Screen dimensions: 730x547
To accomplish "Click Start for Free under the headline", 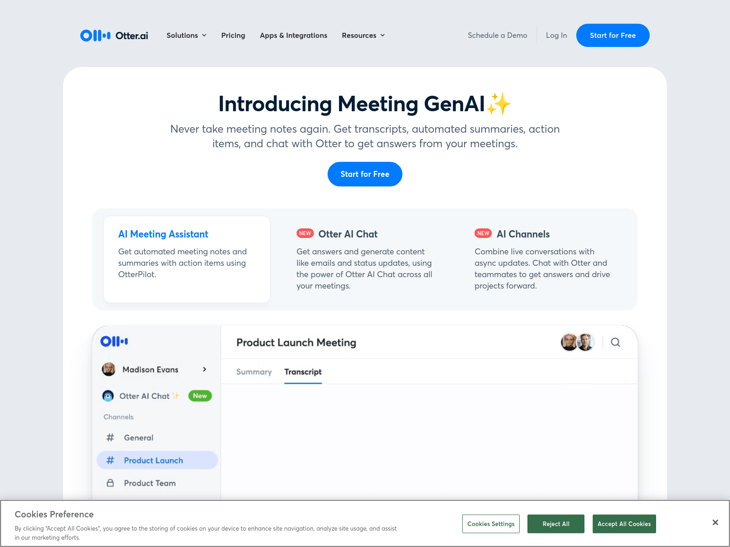I will click(x=365, y=174).
